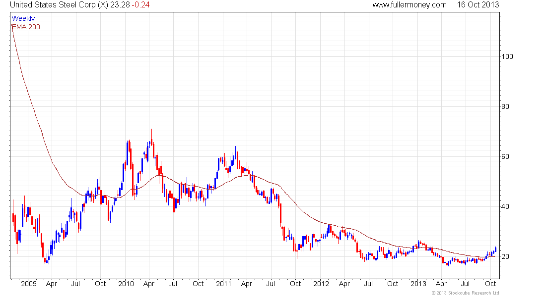
Task: Click the 'Oct' label just before 2010
Action: (100, 284)
